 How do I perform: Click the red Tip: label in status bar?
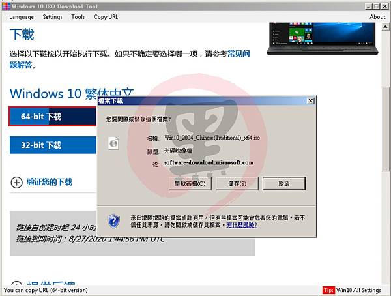pos(328,290)
